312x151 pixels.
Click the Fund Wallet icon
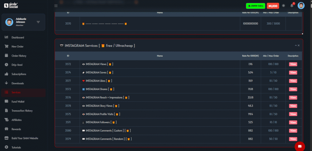(6, 101)
